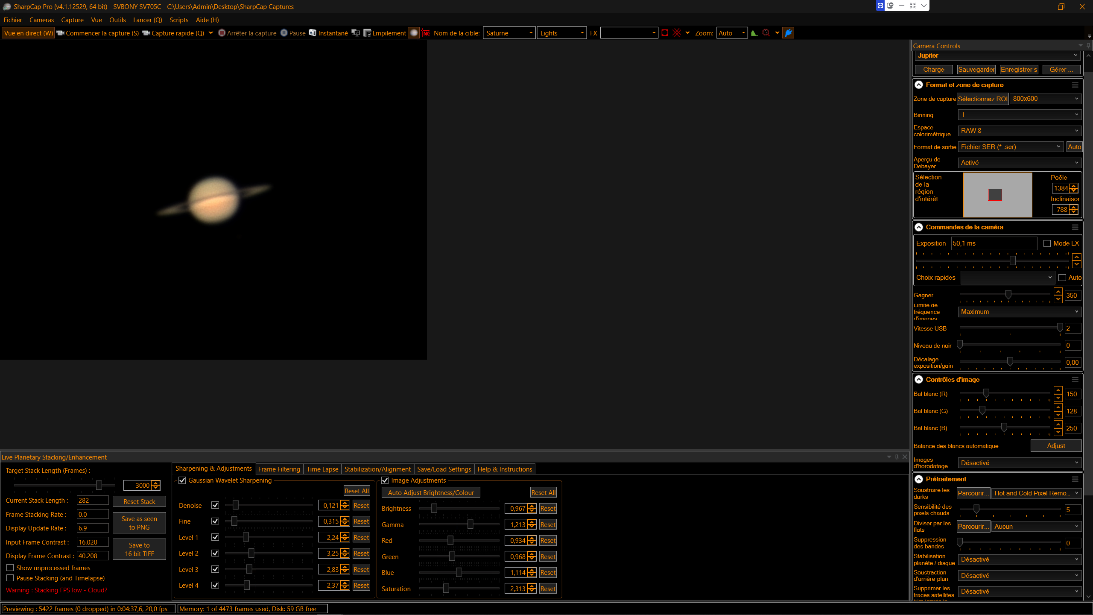Screen dimensions: 1093x615
Task: Click the Empilement live stack icon
Action: 367,33
